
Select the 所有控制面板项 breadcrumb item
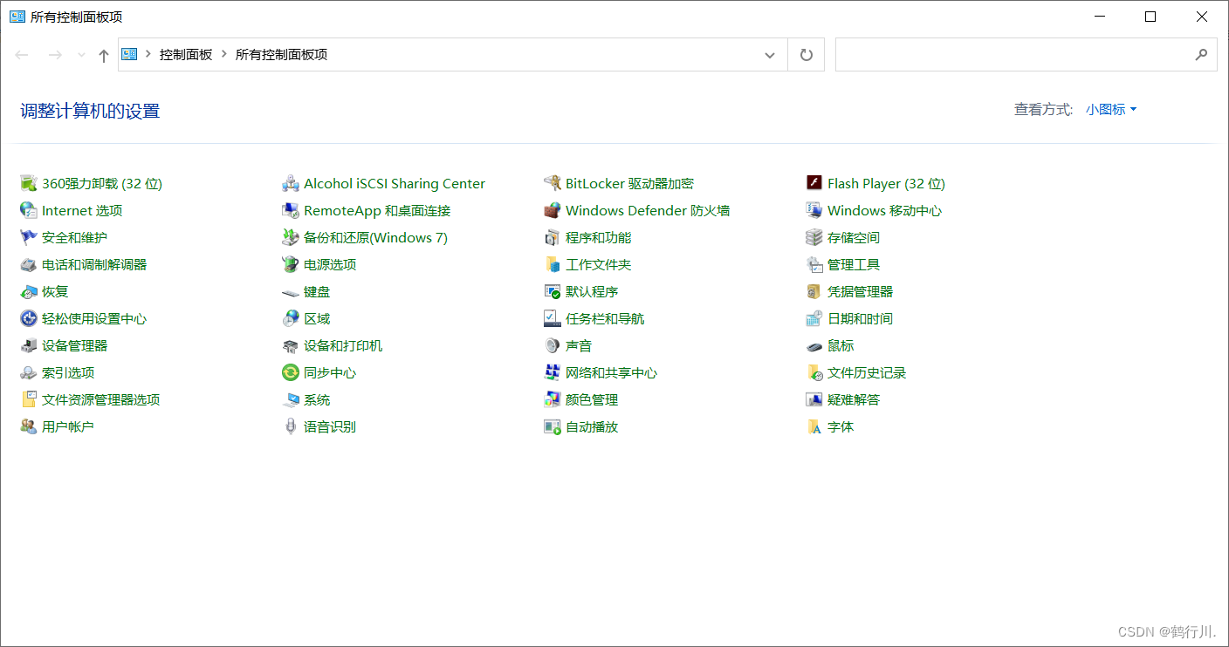tap(281, 54)
